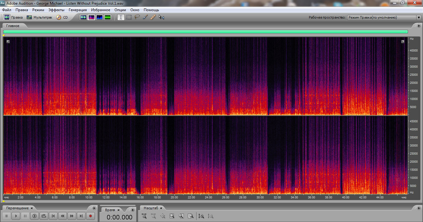The width and height of the screenshot is (423, 222).
Task: Zoom to the left edge of selection
Action: pos(181,216)
